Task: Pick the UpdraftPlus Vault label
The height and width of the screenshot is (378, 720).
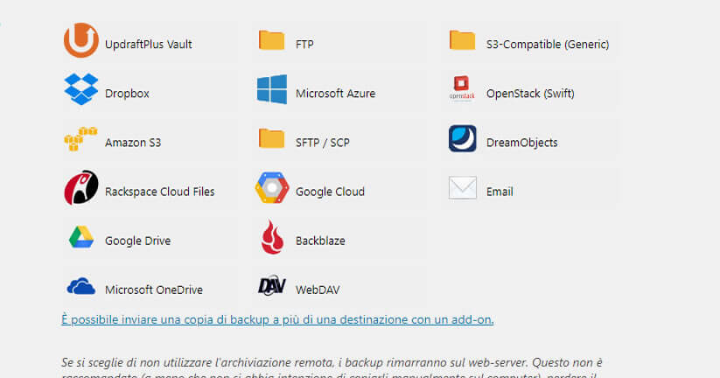Action: (149, 44)
